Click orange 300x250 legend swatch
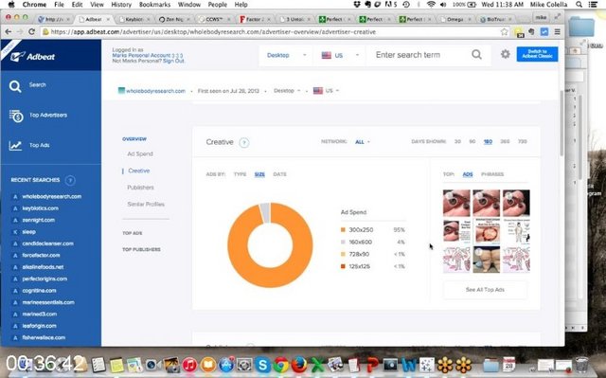 [343, 230]
